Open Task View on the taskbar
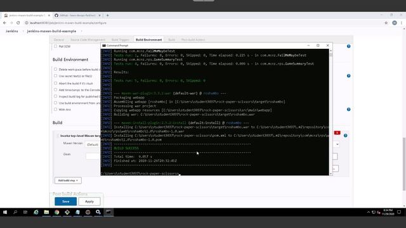406x228 pixels. pos(25,212)
